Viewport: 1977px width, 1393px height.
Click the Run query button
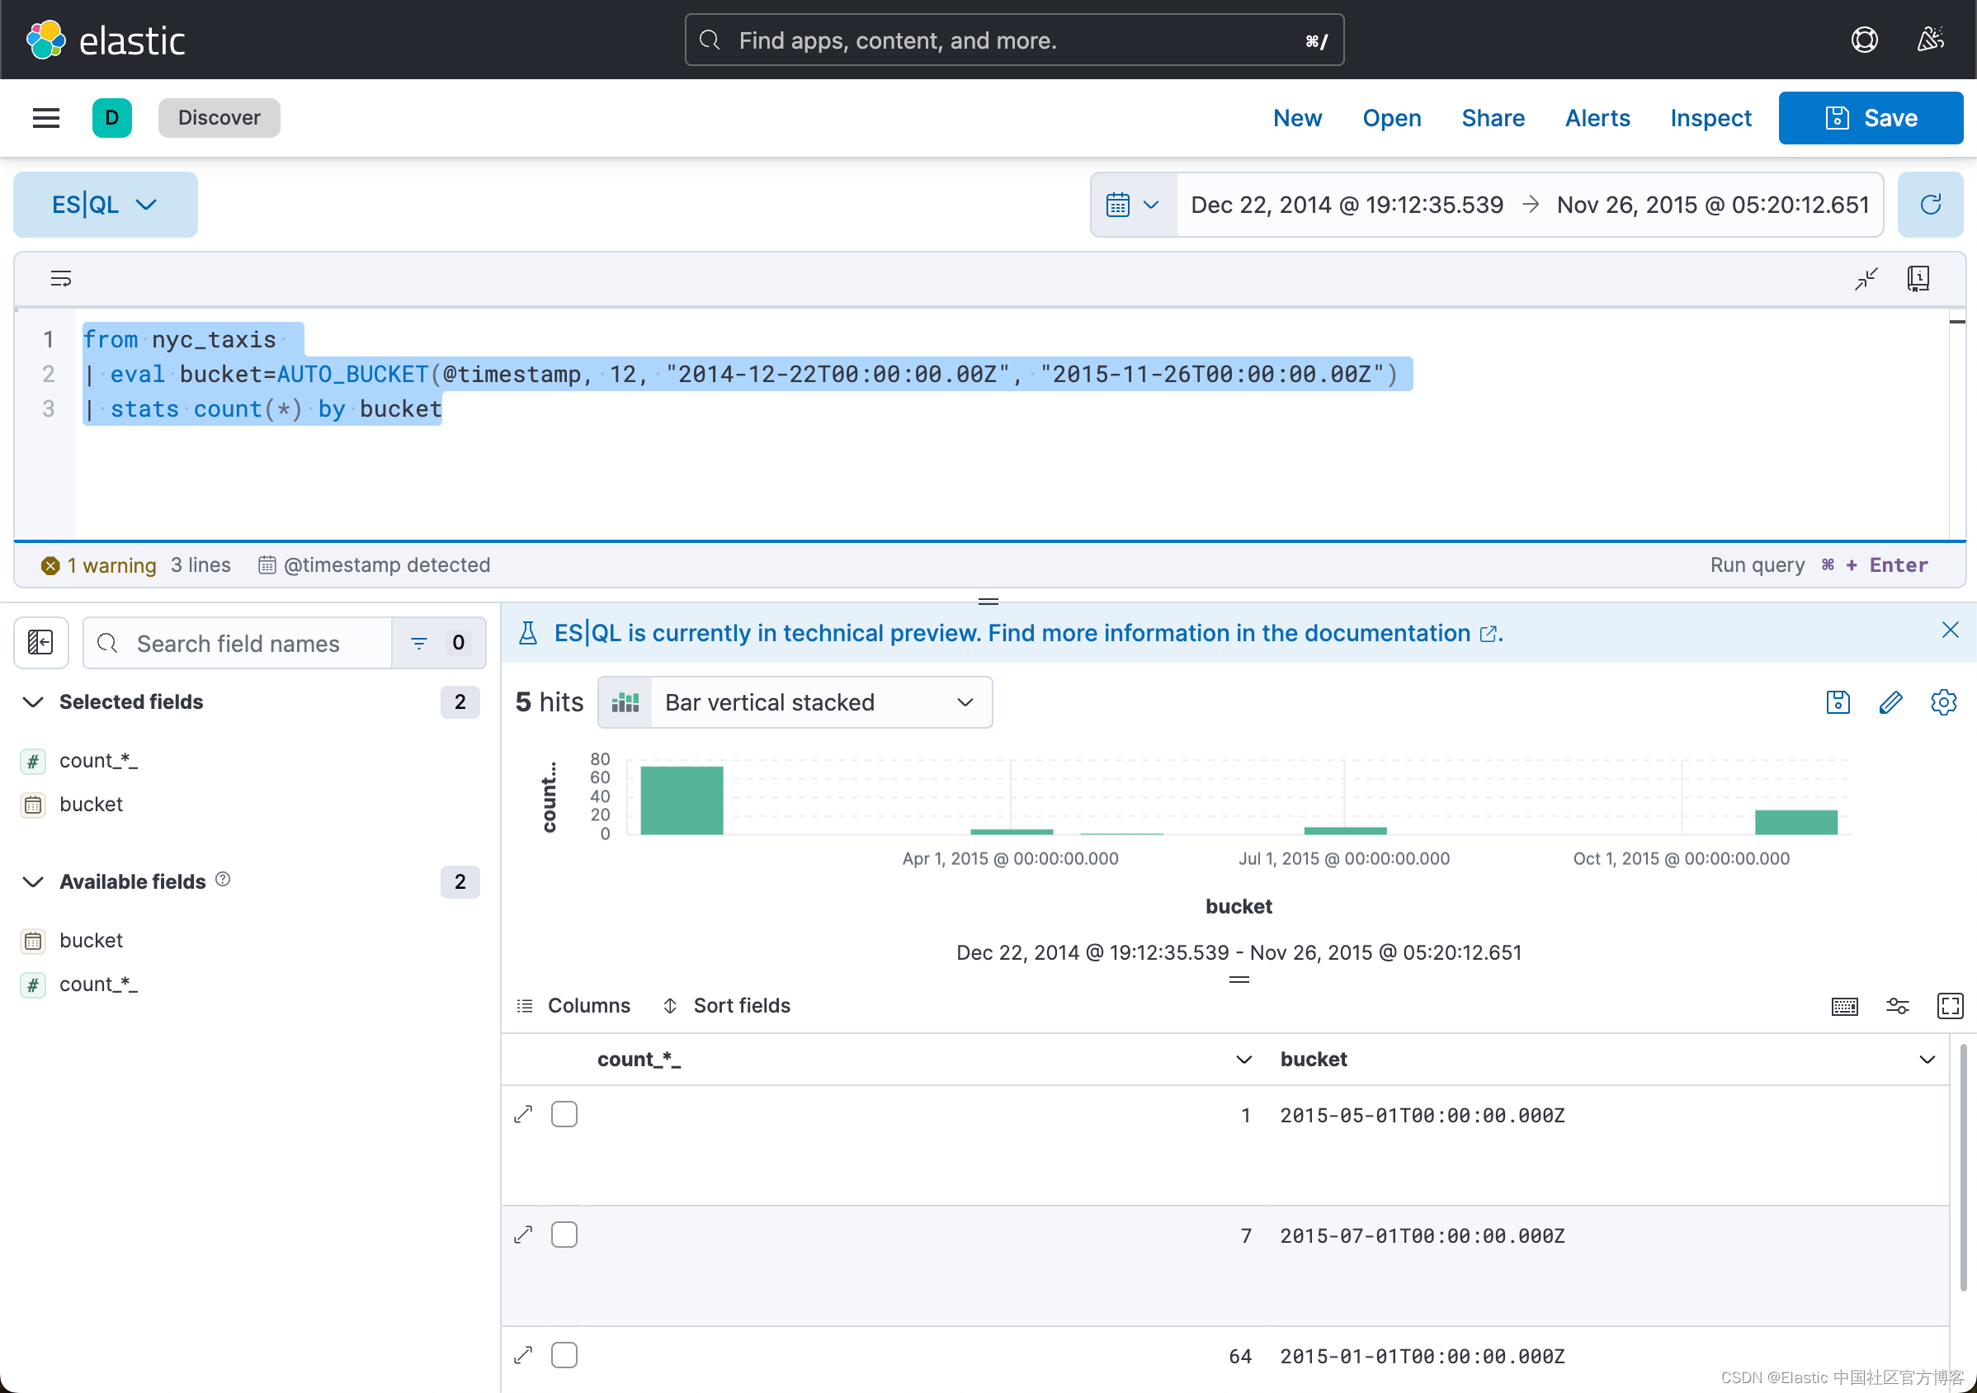(1757, 564)
